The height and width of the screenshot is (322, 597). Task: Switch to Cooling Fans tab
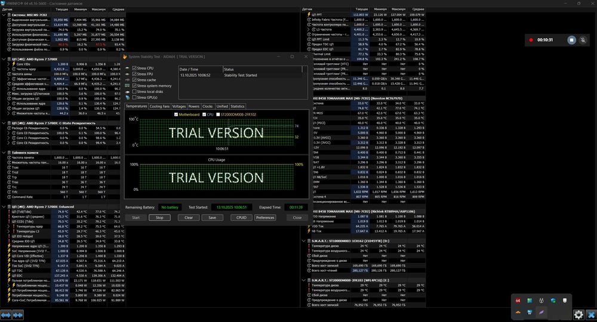pos(159,107)
